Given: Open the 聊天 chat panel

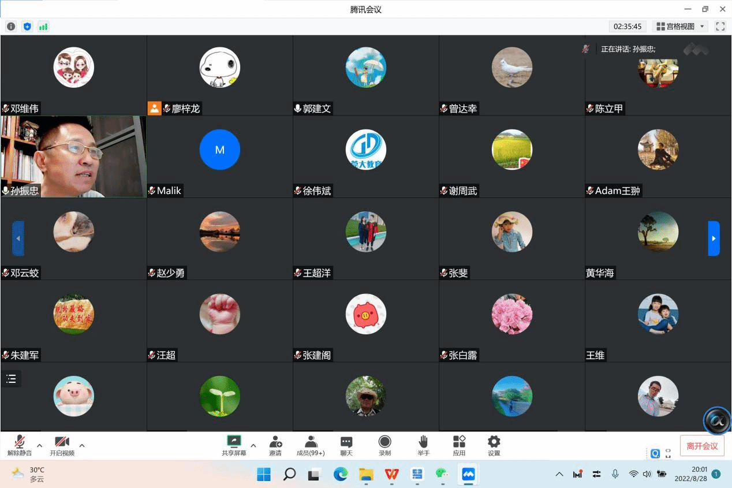Looking at the screenshot, I should (x=346, y=445).
